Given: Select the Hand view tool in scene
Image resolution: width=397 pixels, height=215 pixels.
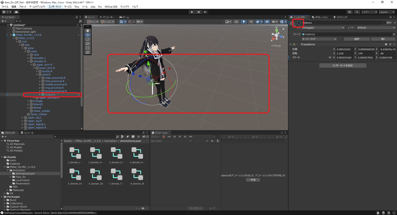Looking at the screenshot, I should (x=88, y=30).
